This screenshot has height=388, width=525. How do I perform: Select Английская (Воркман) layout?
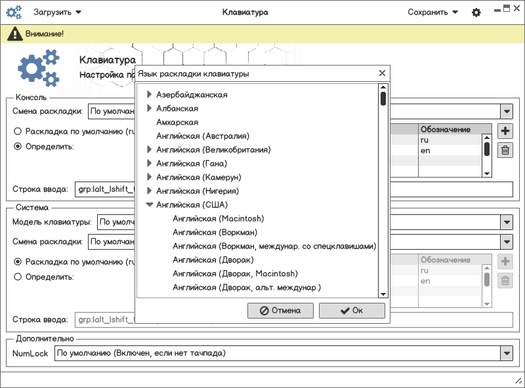click(215, 233)
